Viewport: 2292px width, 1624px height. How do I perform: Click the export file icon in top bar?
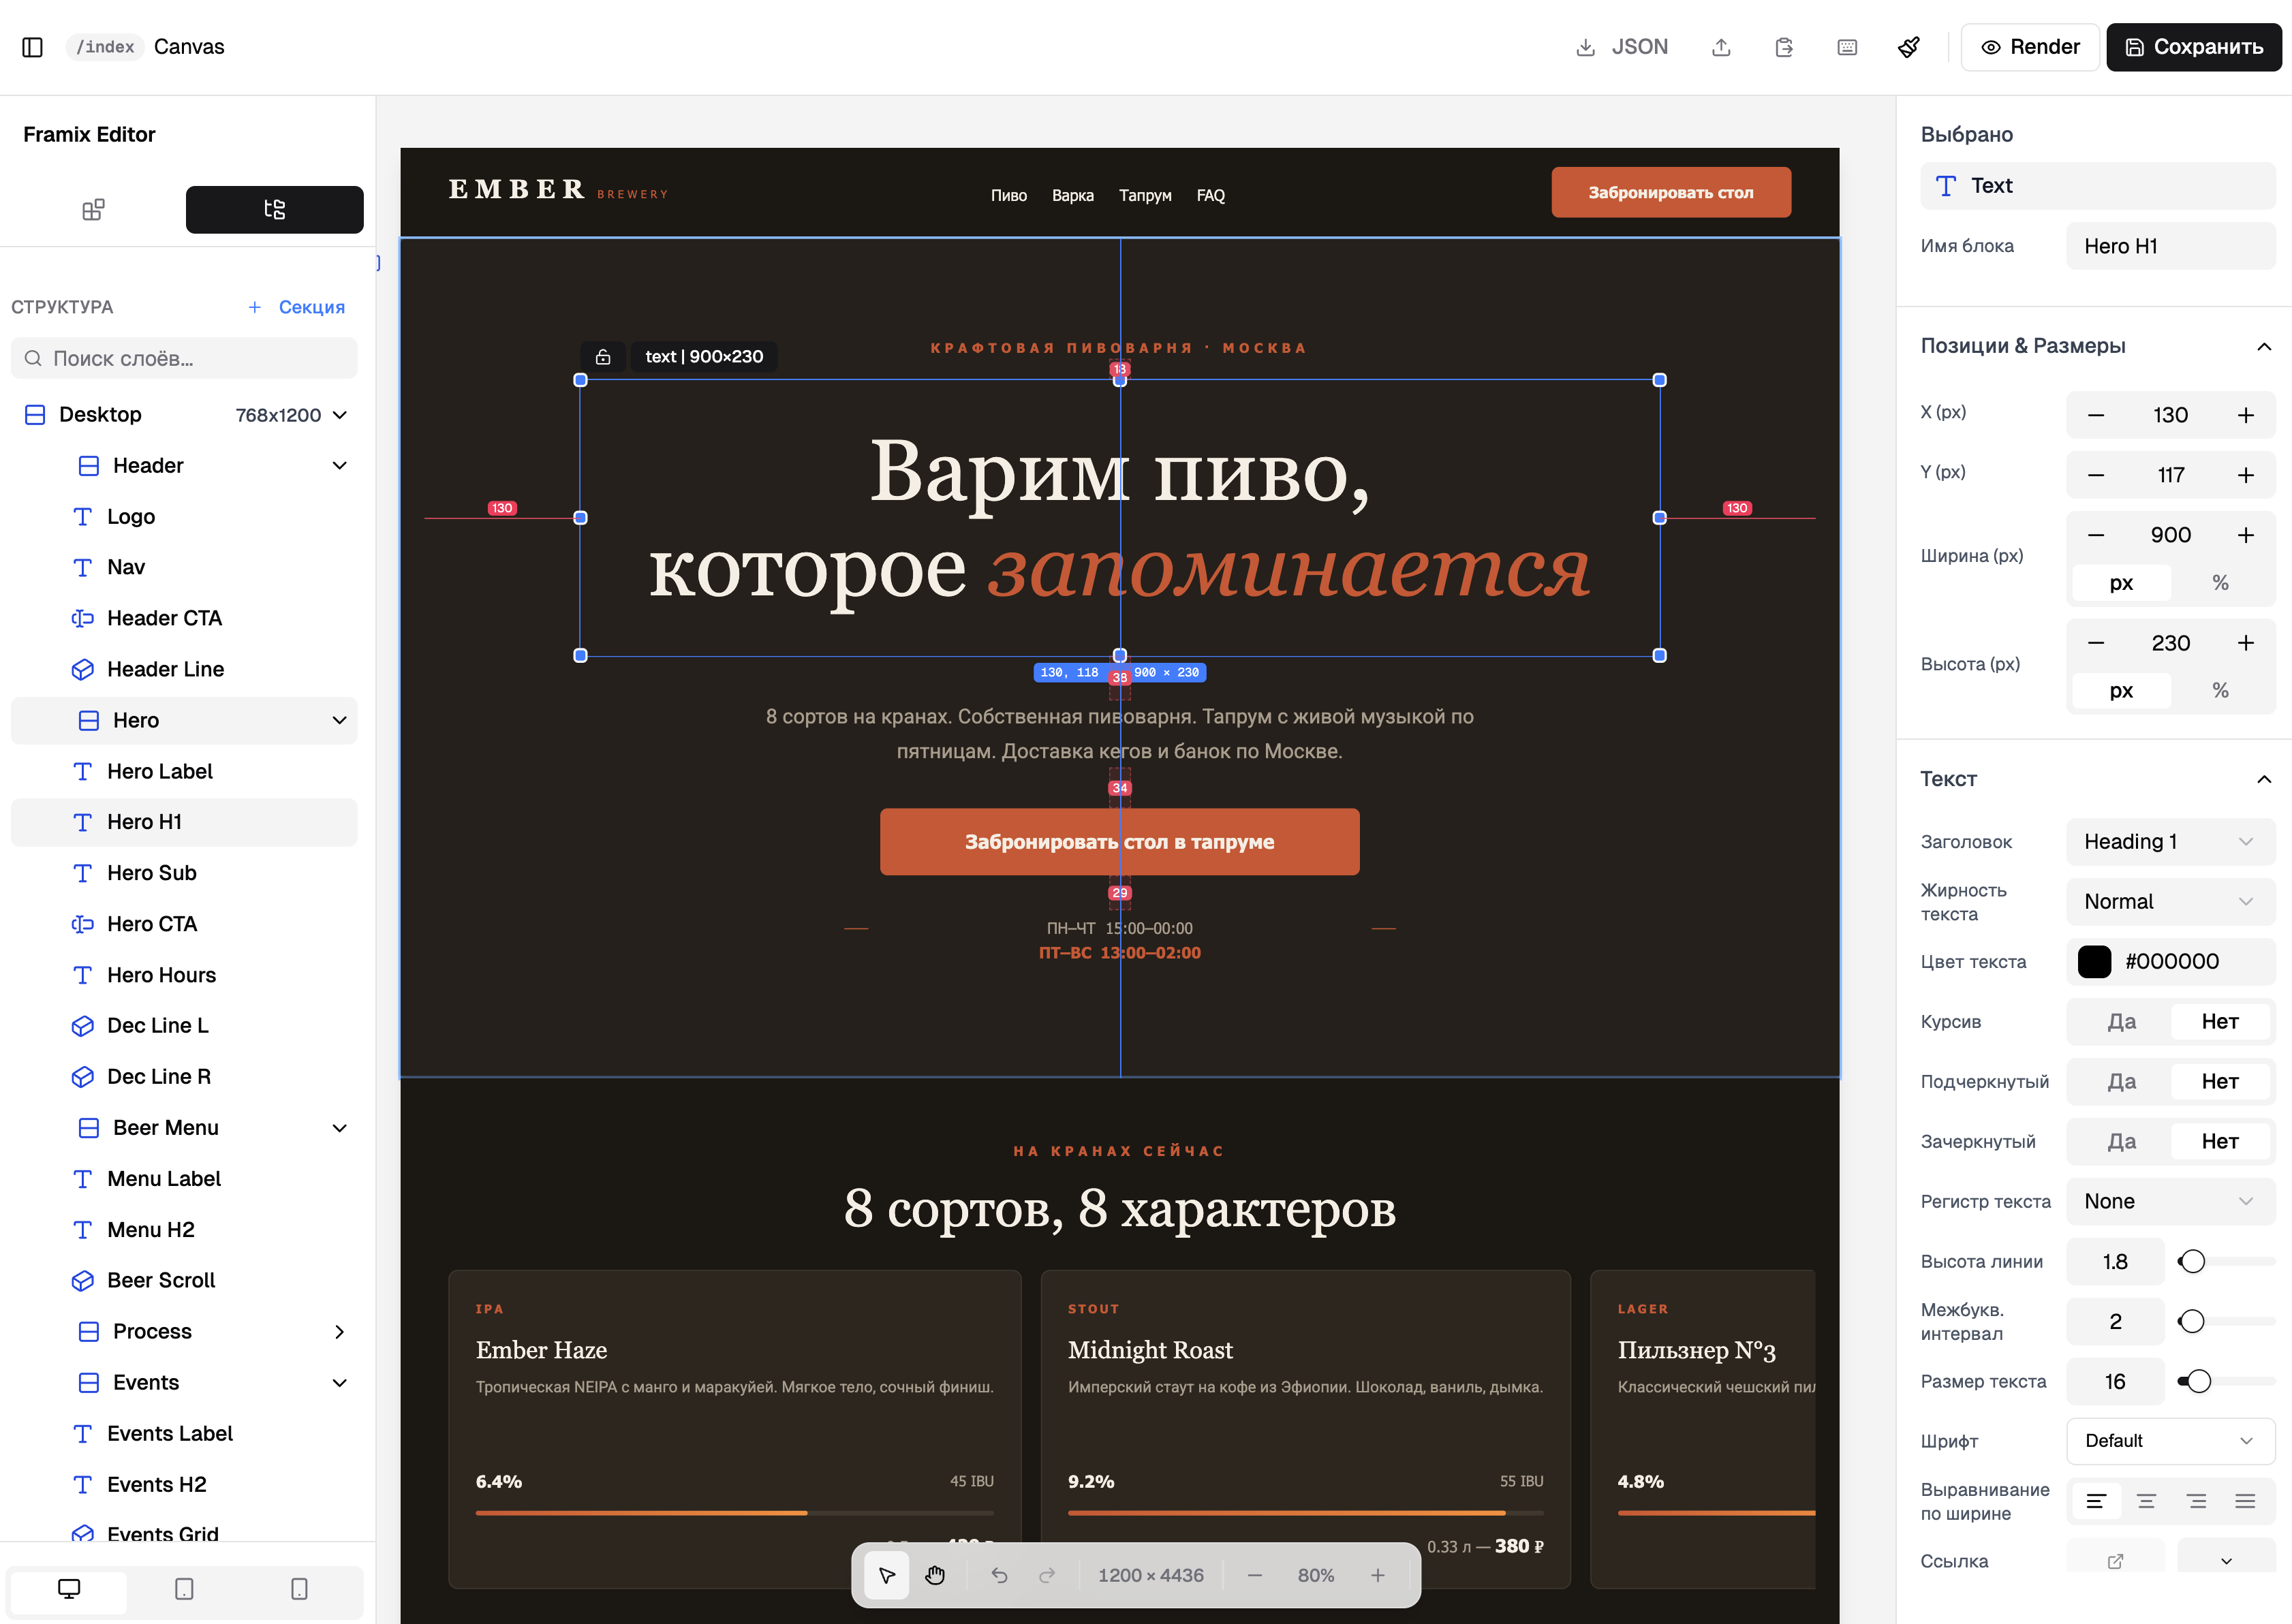1784,47
